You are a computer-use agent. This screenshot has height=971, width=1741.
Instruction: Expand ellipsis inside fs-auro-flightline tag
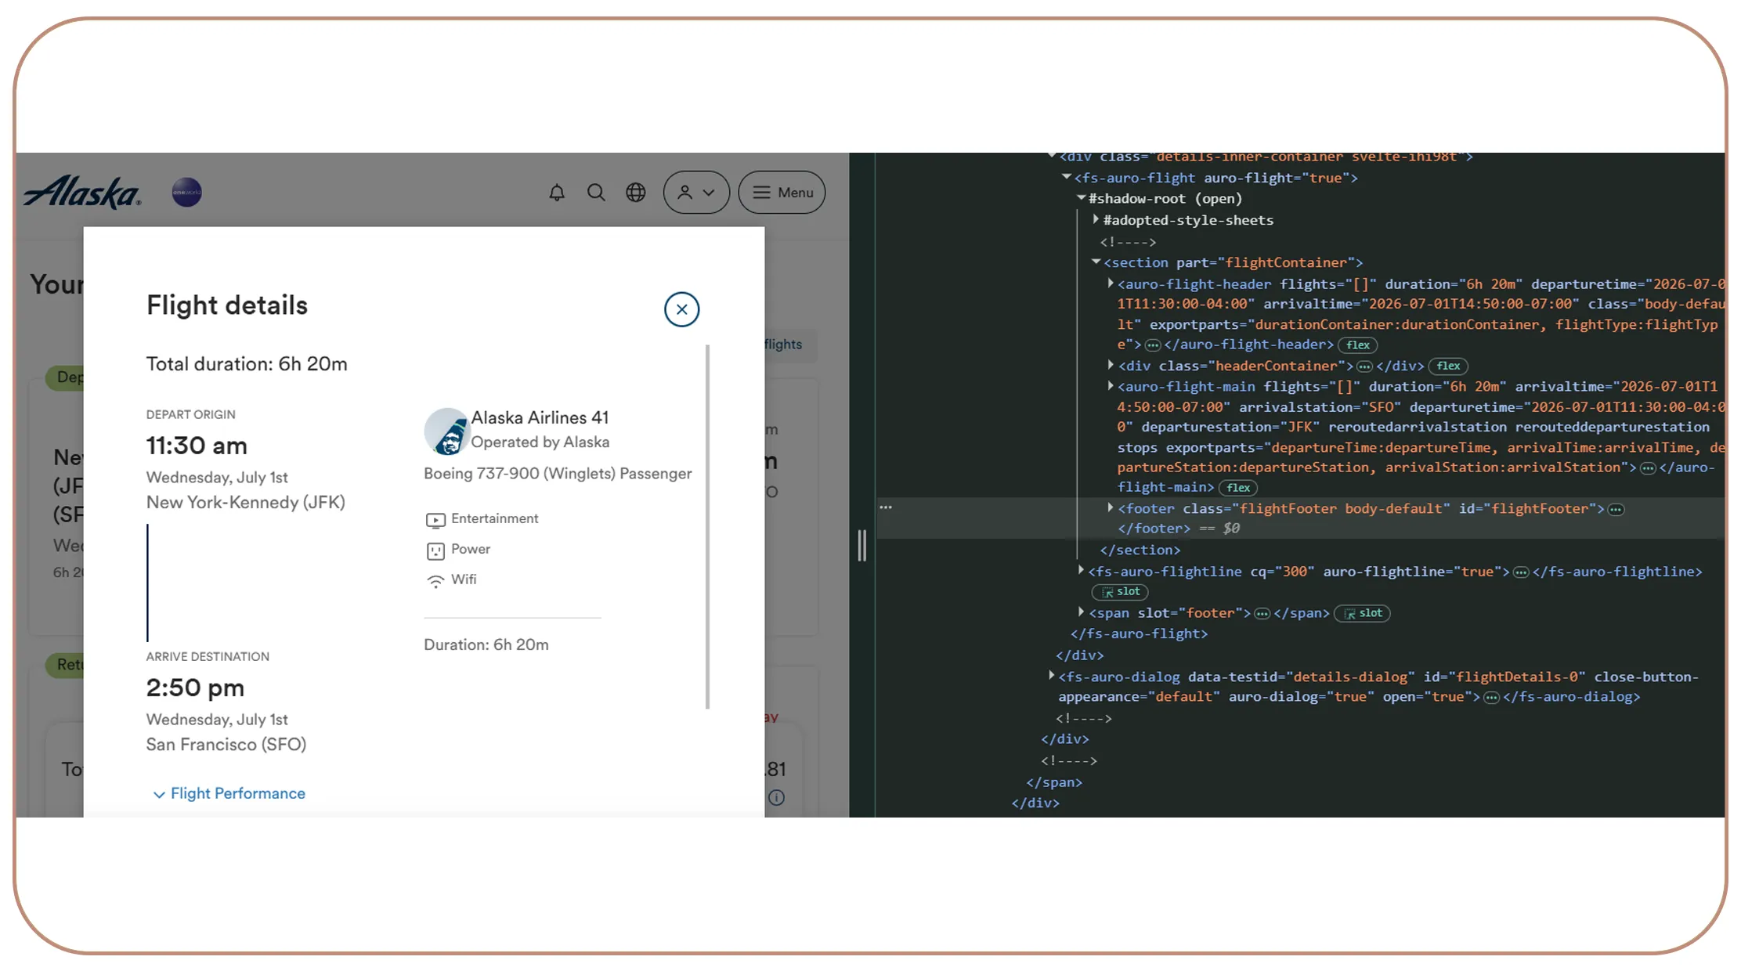1521,572
